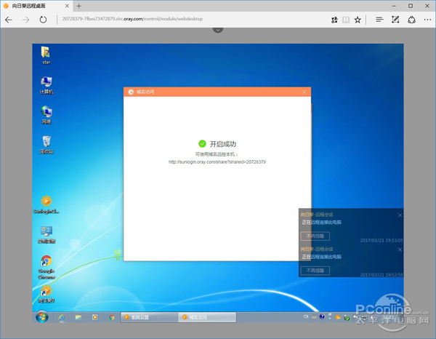The image size is (436, 339).
Task: Click the oray.com address bar URL
Action: (132, 19)
